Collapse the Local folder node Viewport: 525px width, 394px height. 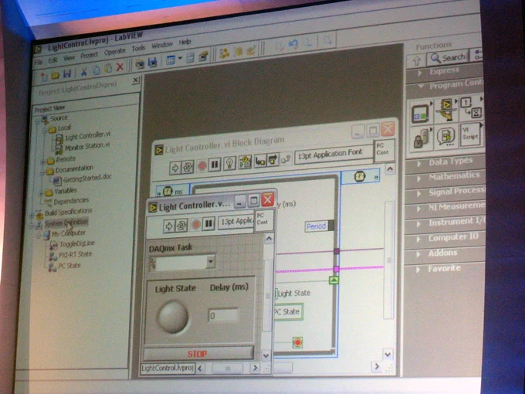click(x=44, y=131)
